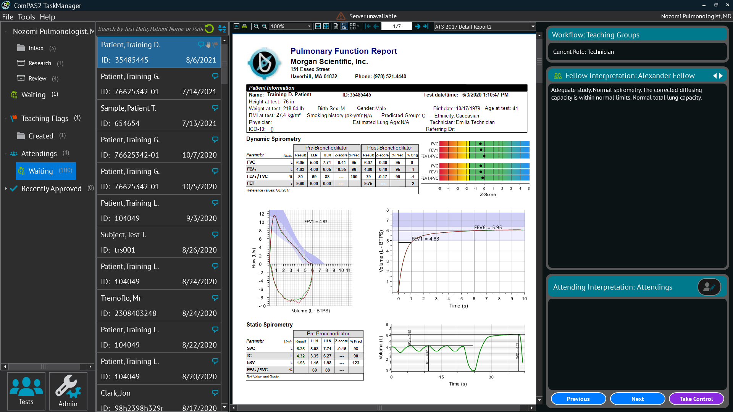733x412 pixels.
Task: Click the search by test date field
Action: [x=150, y=29]
